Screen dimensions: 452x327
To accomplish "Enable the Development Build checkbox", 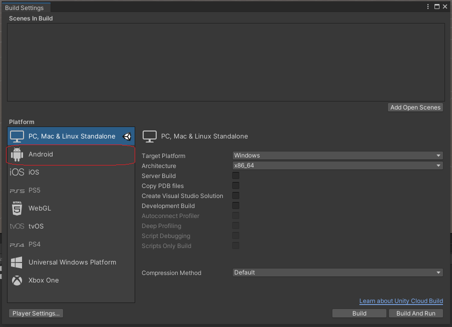I will click(236, 206).
